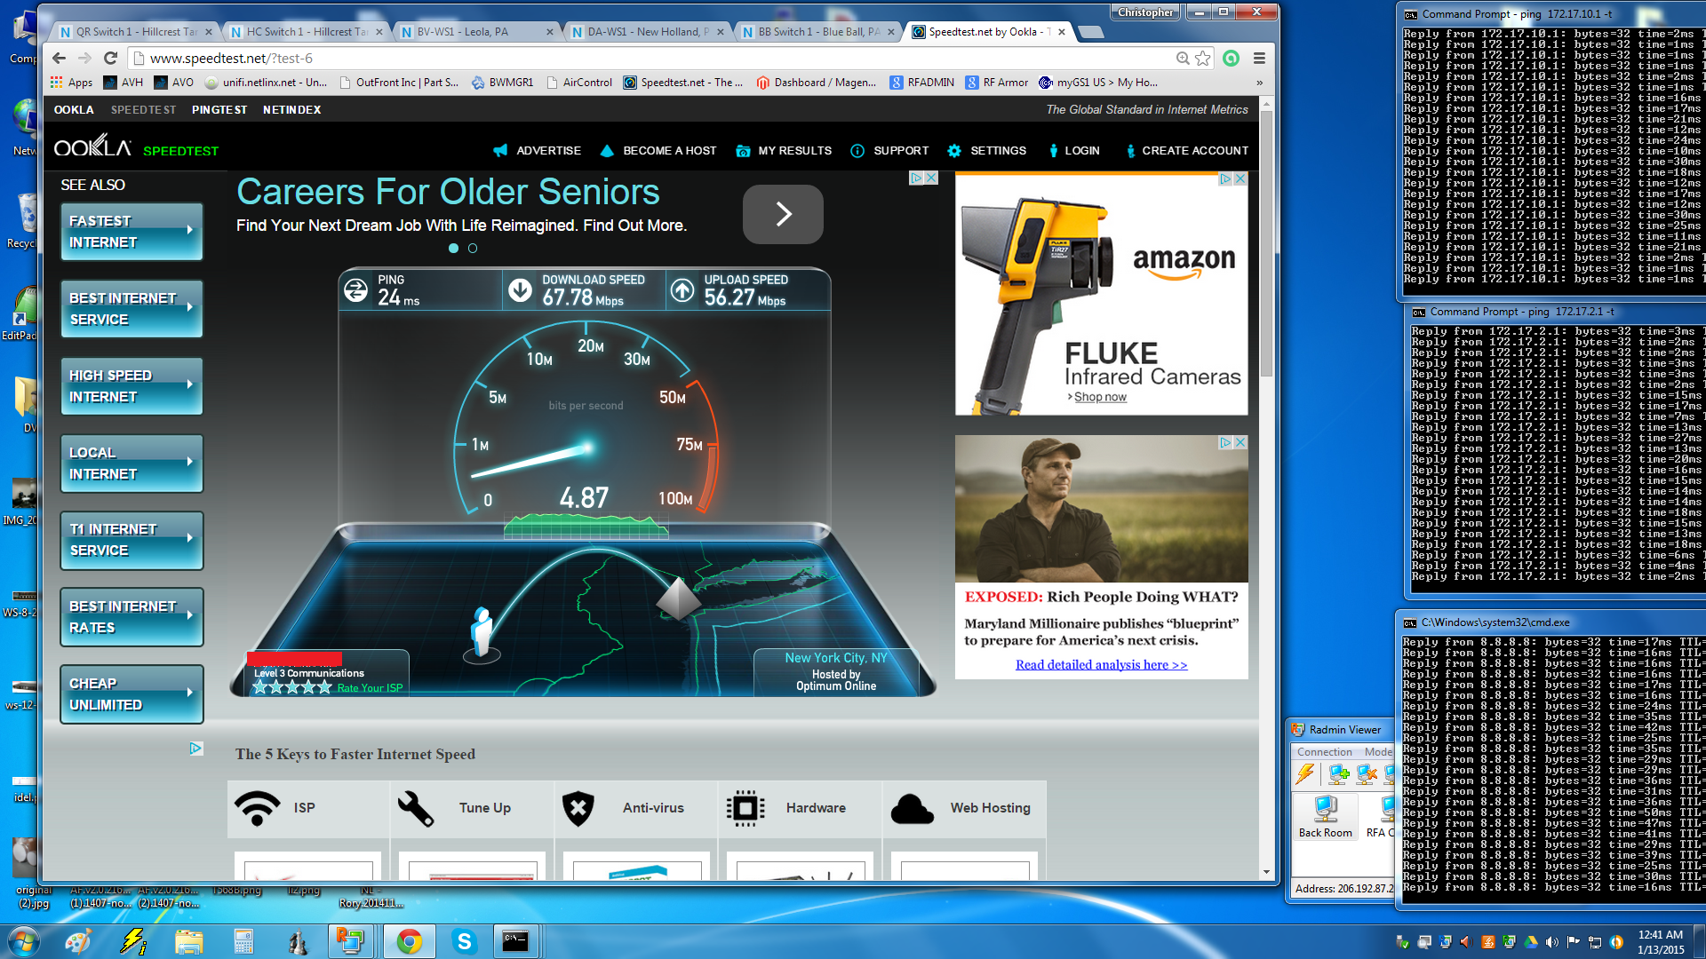
Task: Click the Anti-virus shield tile
Action: pos(636,808)
